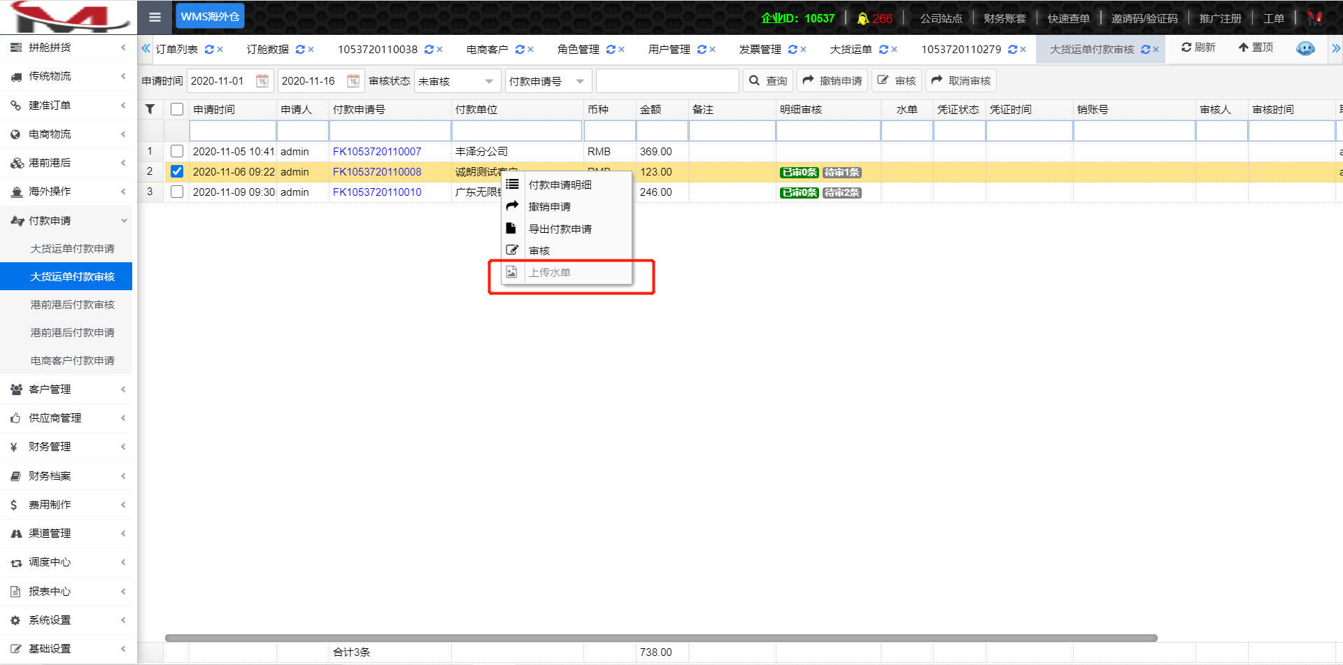Screen dimensions: 1343x665
Task: Expand the 客户管理 sidebar section arrow
Action: pos(124,389)
